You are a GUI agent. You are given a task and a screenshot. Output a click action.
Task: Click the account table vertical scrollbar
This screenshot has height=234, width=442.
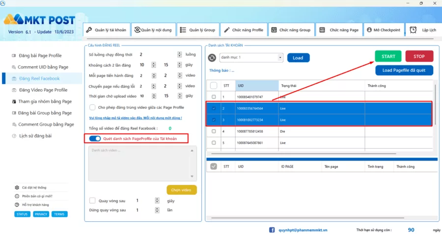[436, 104]
